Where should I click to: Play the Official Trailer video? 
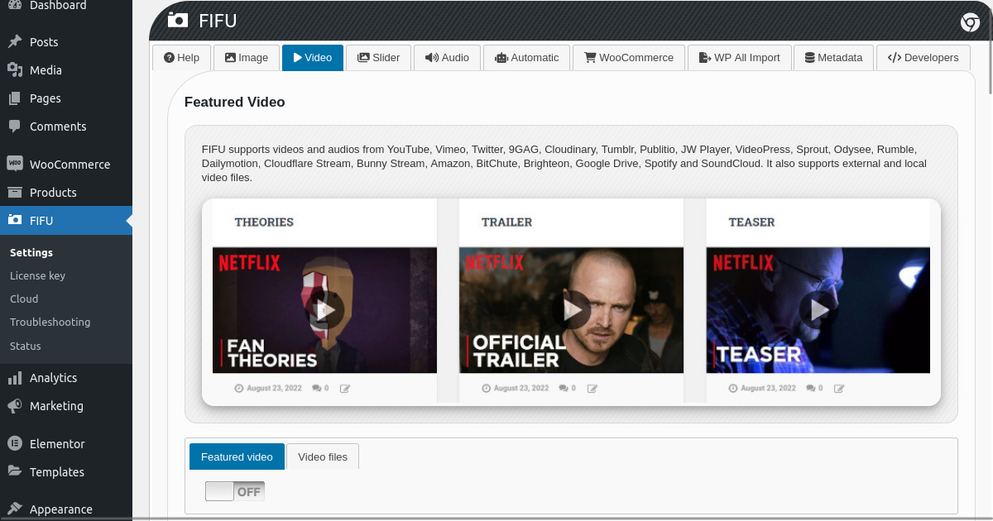(572, 310)
